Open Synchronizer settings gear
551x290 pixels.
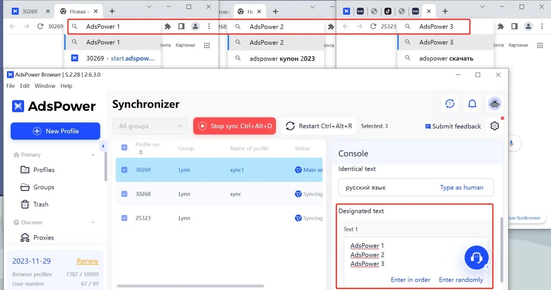point(495,126)
